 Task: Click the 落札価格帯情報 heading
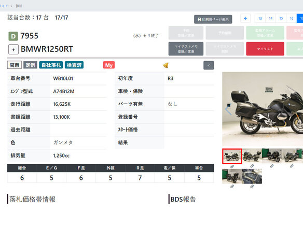coord(32,199)
